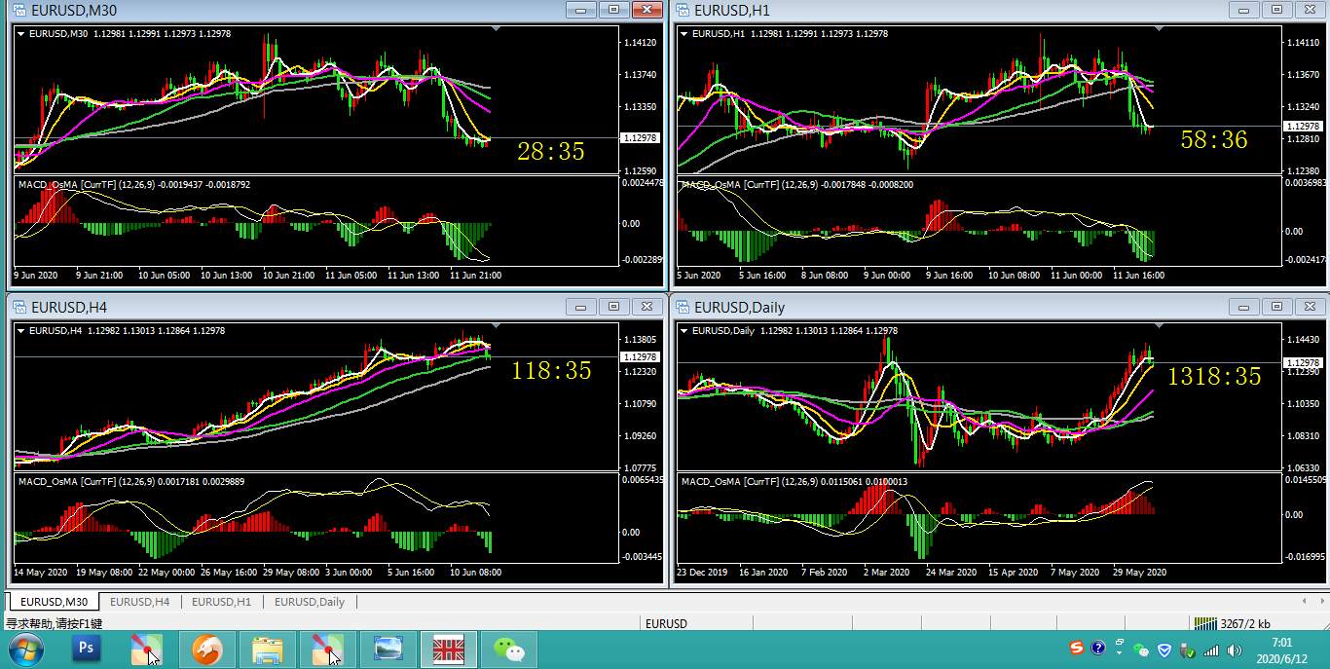Collapse the EURUSD,H1 chart info triangle

[684, 33]
